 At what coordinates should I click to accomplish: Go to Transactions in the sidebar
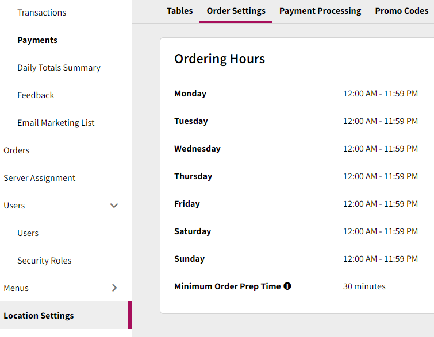[x=41, y=13]
